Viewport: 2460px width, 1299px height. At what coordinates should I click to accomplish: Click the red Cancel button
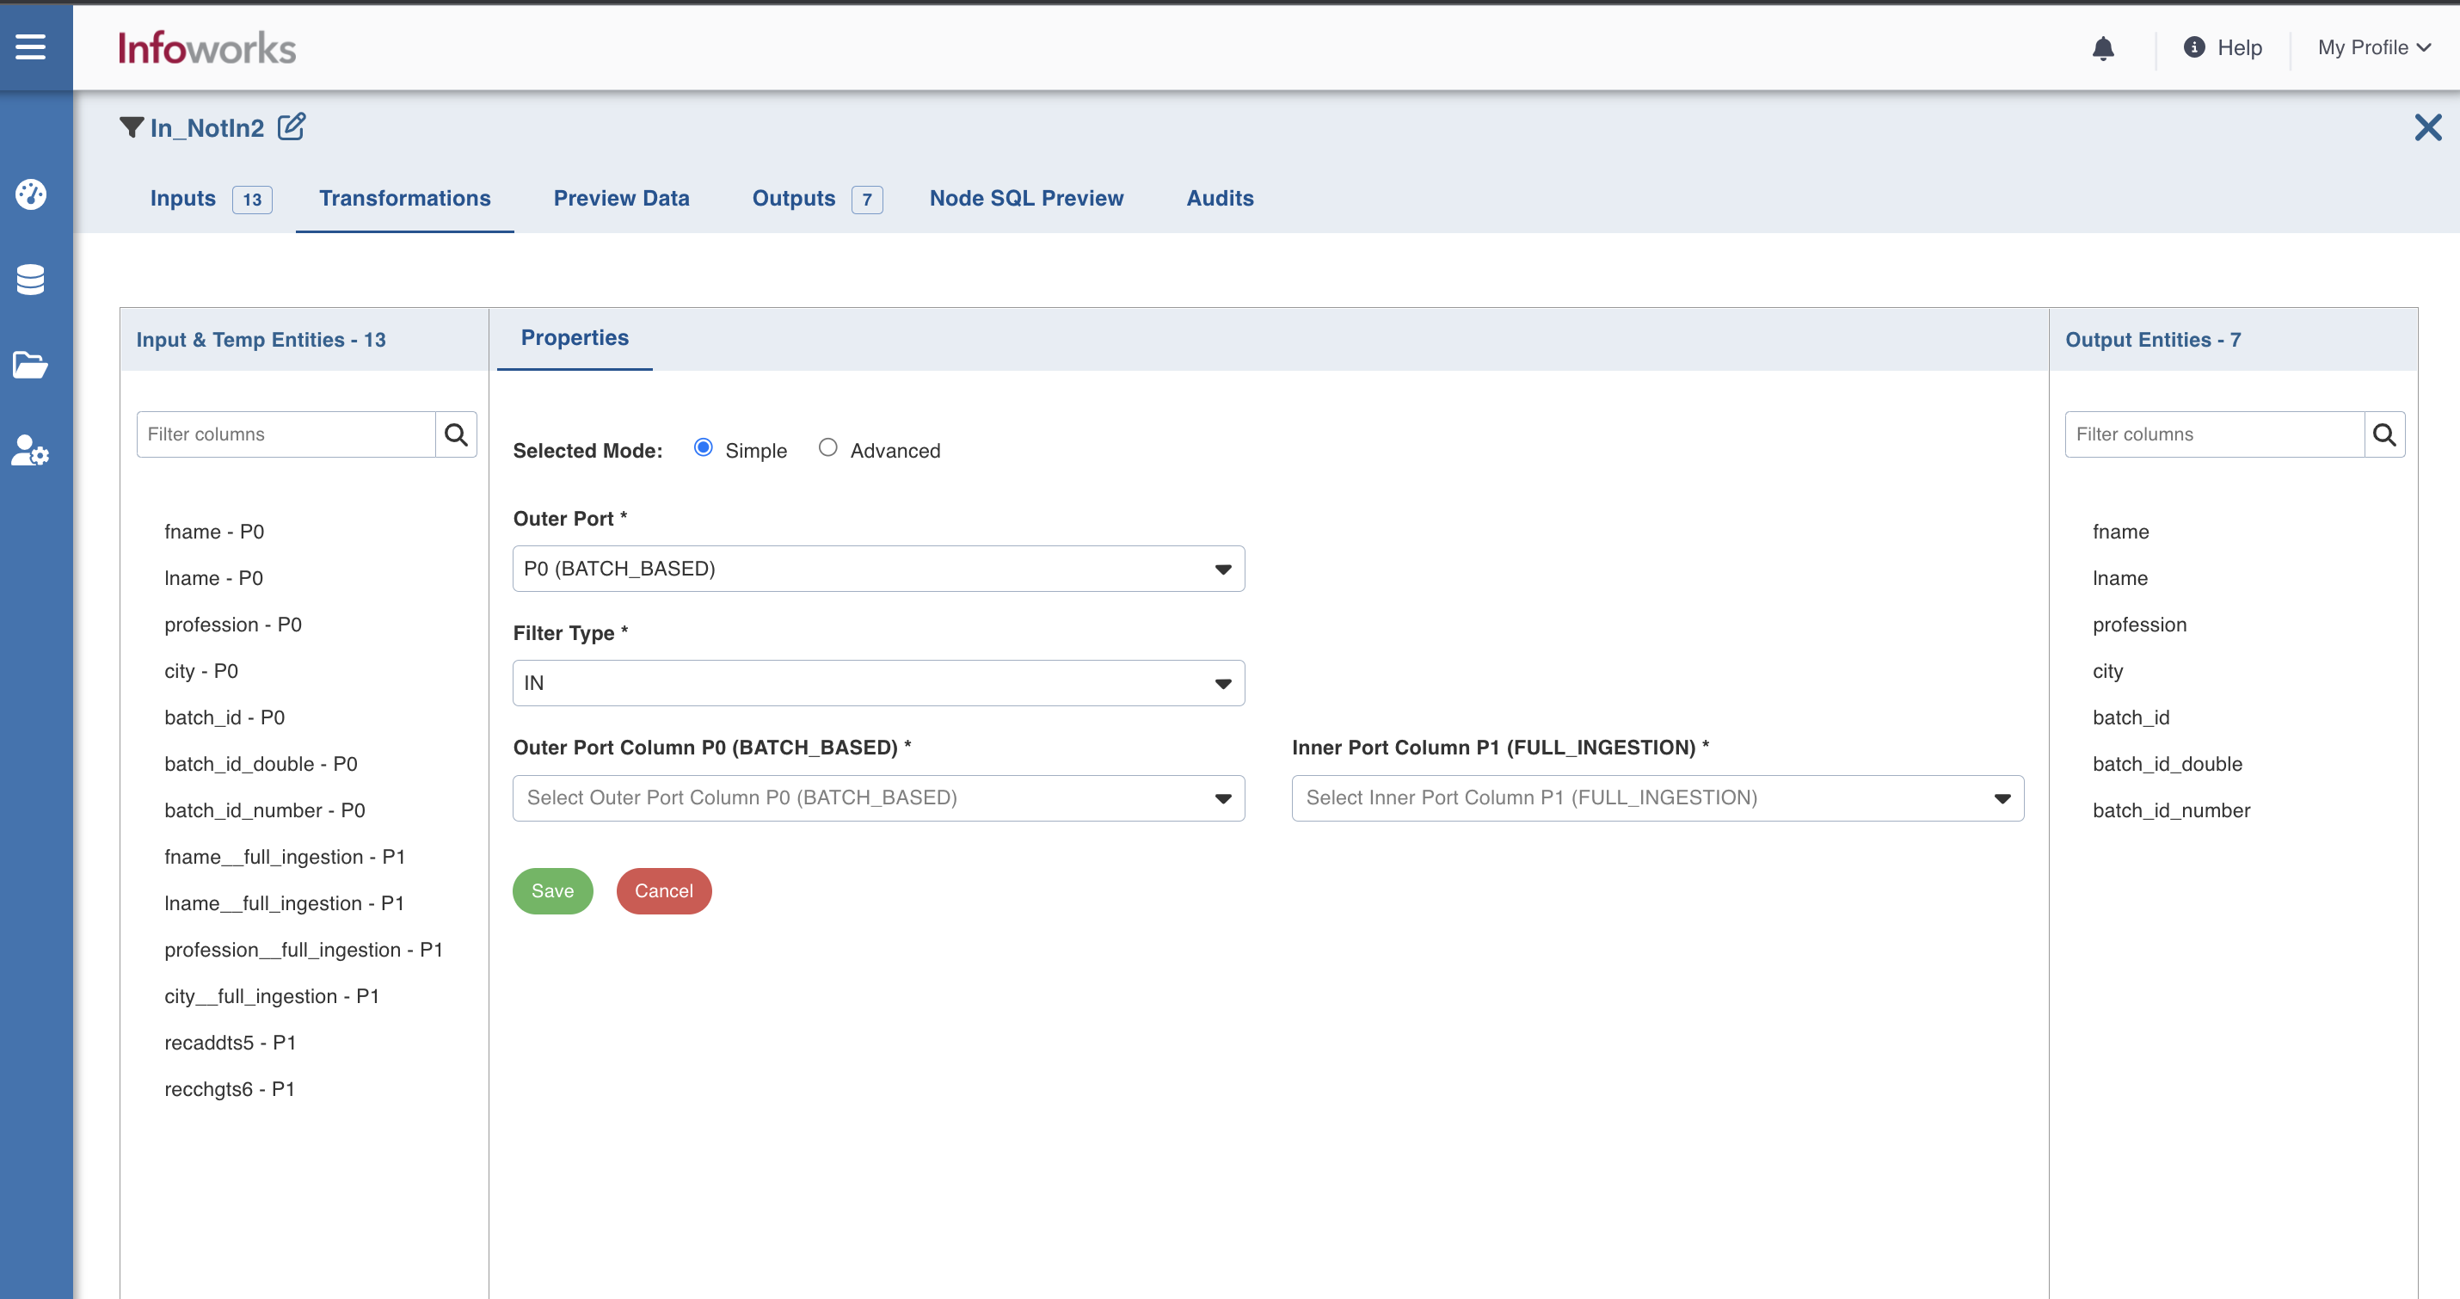click(x=664, y=891)
